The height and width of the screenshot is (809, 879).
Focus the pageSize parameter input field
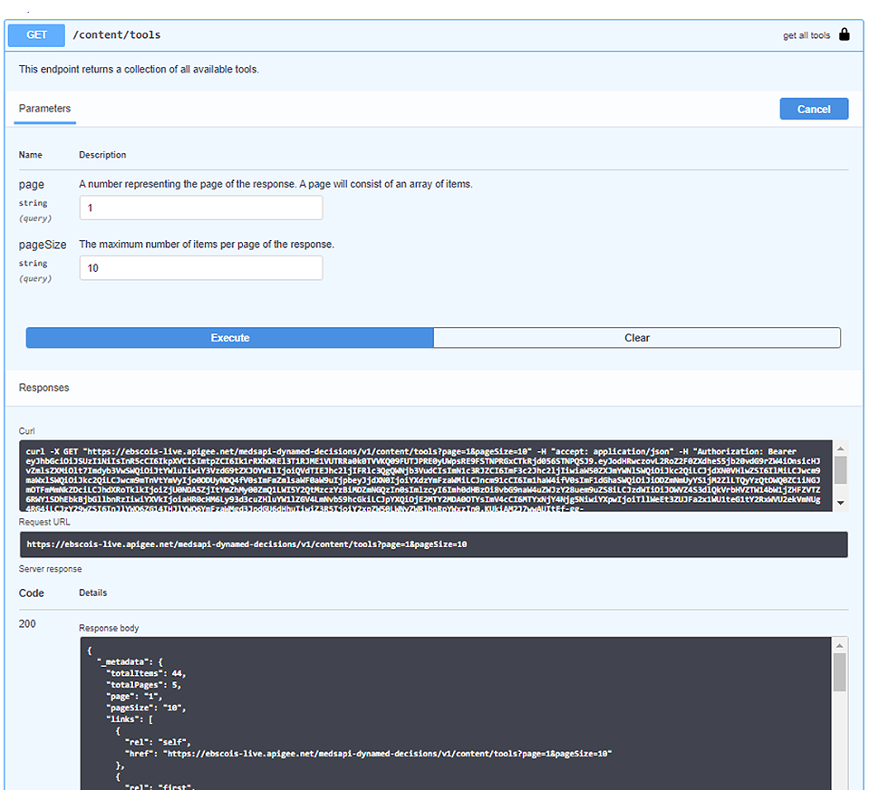click(201, 268)
